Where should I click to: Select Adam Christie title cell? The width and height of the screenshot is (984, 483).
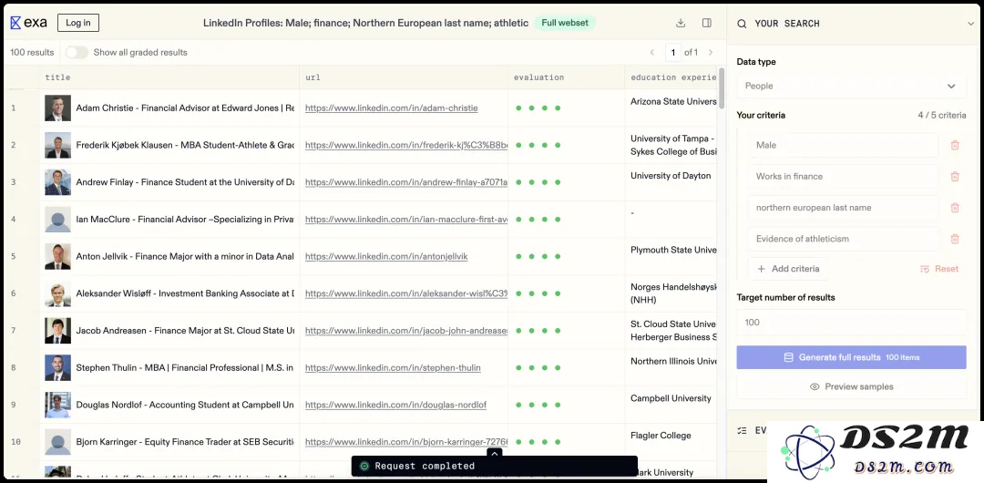[169, 108]
